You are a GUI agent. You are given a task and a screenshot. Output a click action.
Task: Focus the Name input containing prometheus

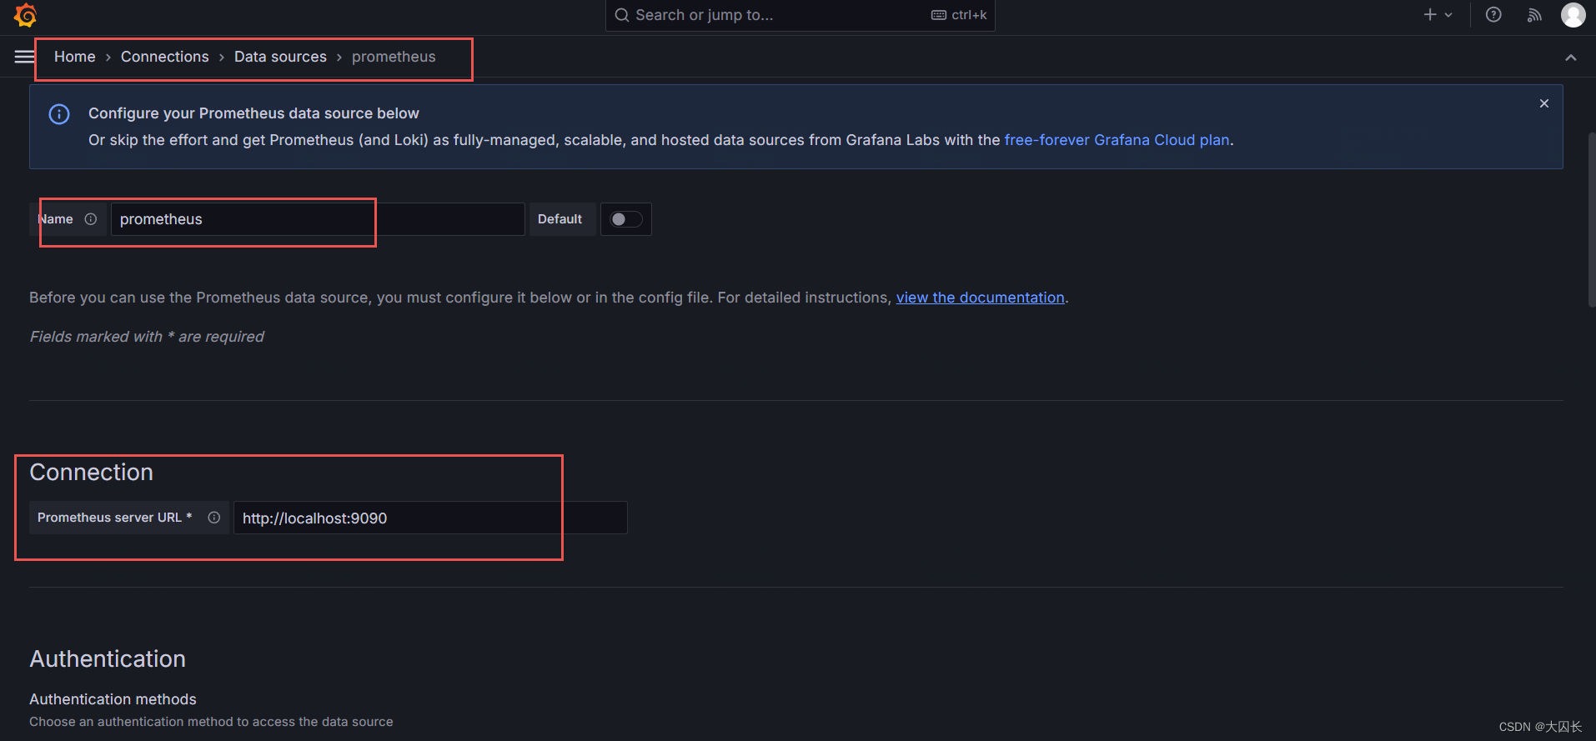click(x=318, y=219)
